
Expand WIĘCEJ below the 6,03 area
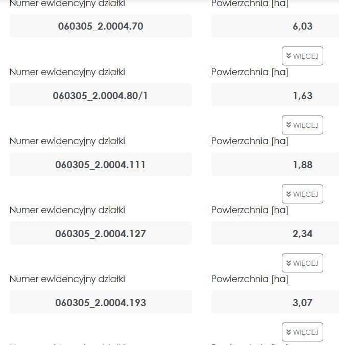click(302, 56)
